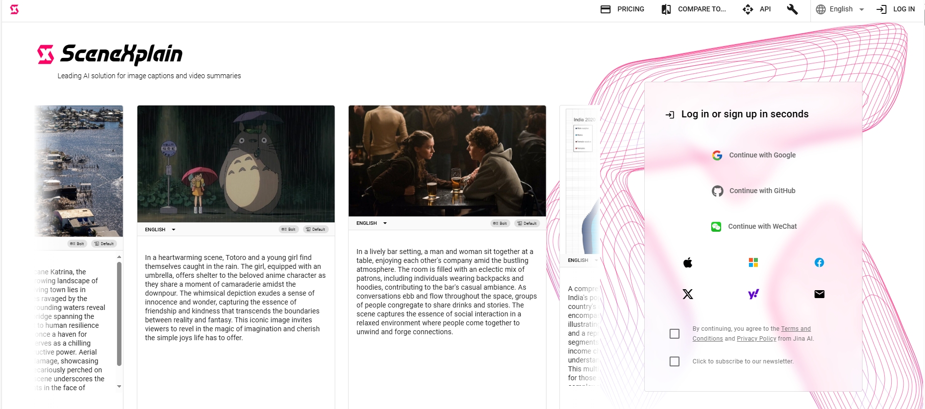Click Bolt tag on hurricane aerial card
The image size is (925, 409).
77,244
